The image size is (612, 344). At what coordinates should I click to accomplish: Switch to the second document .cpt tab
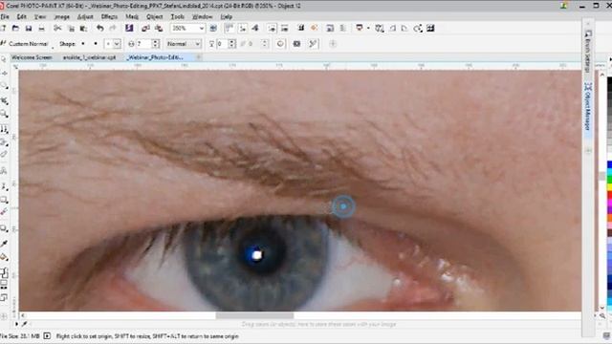tap(89, 57)
